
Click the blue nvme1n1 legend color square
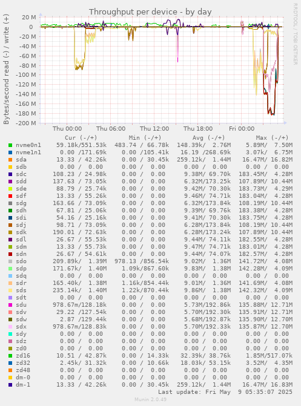[x=10, y=152]
